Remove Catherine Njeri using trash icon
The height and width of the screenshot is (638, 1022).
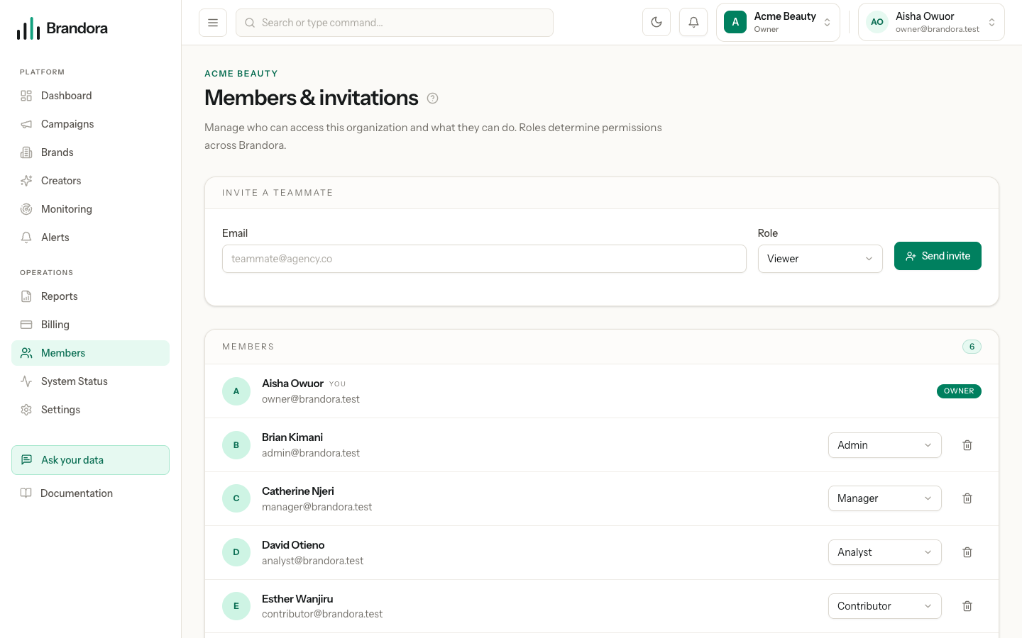coord(967,498)
